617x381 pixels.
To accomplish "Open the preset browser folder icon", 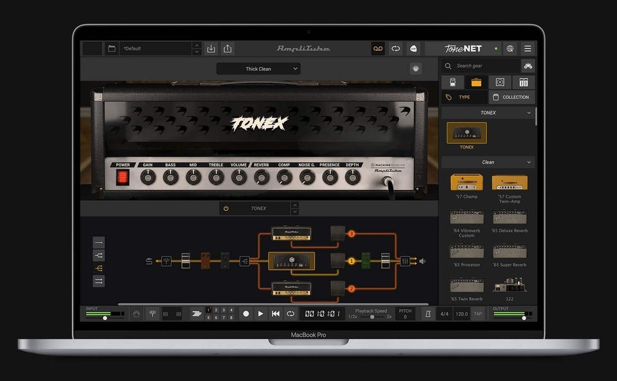I will pos(111,49).
